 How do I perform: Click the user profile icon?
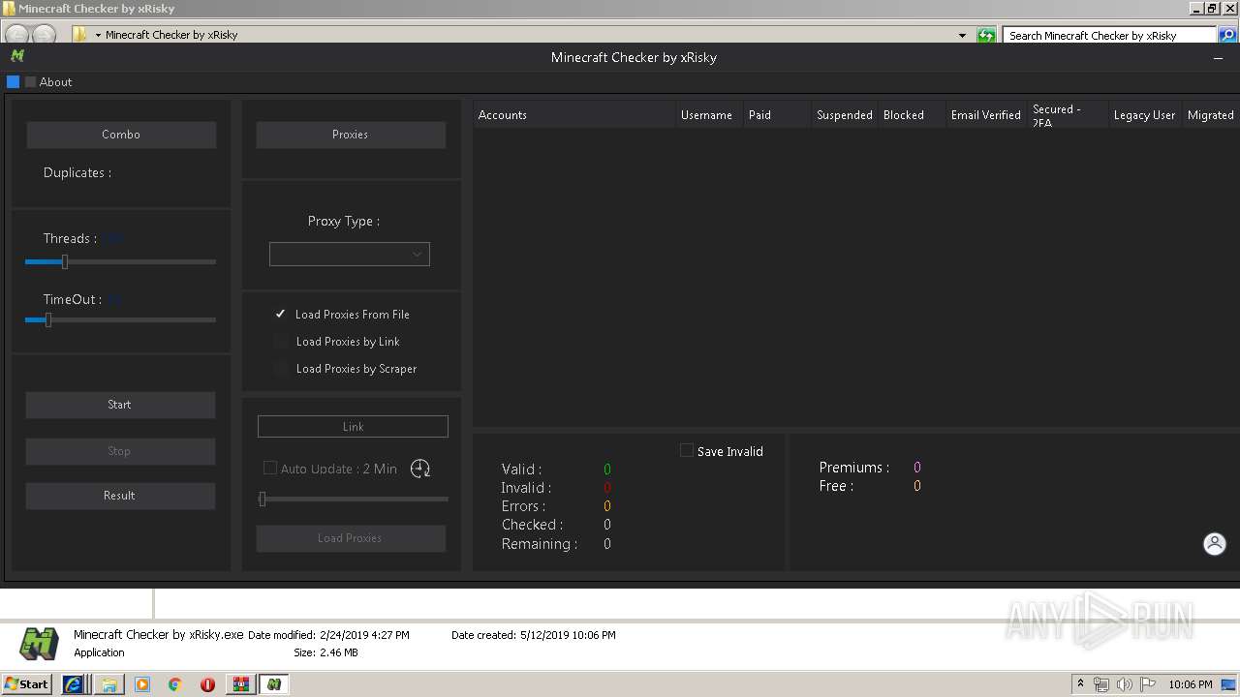[1215, 544]
